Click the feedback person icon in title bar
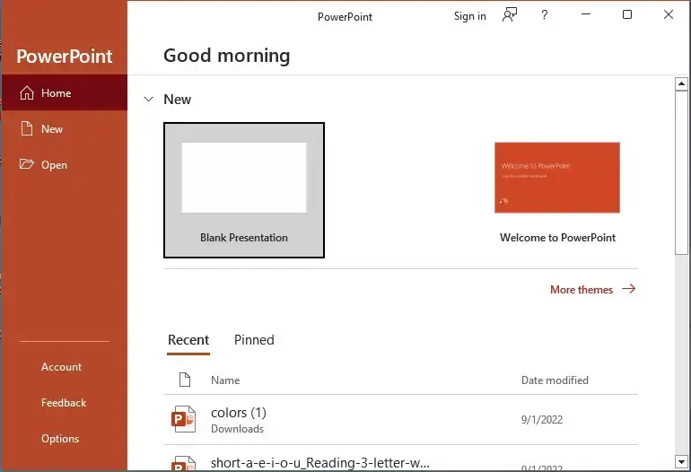 [510, 15]
